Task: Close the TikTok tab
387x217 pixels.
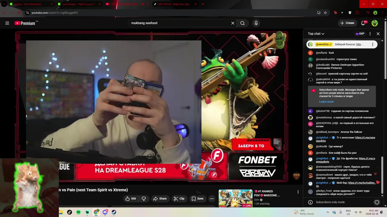Action: tap(196, 4)
